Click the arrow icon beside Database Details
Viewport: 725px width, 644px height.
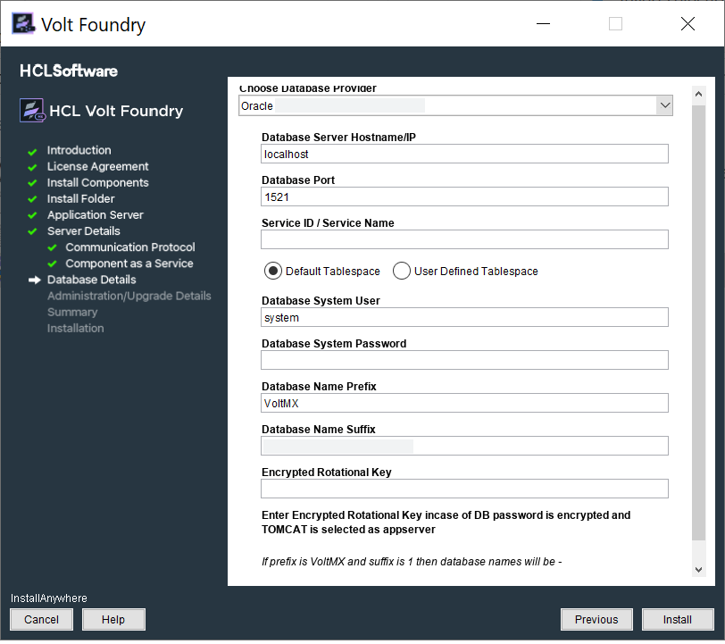35,280
